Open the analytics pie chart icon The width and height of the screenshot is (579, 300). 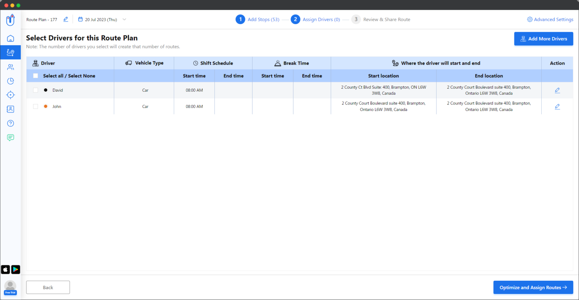pyautogui.click(x=11, y=81)
